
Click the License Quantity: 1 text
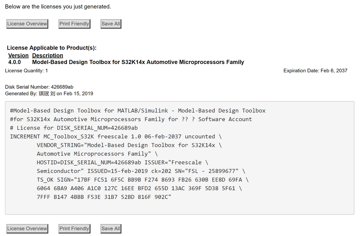27,71
